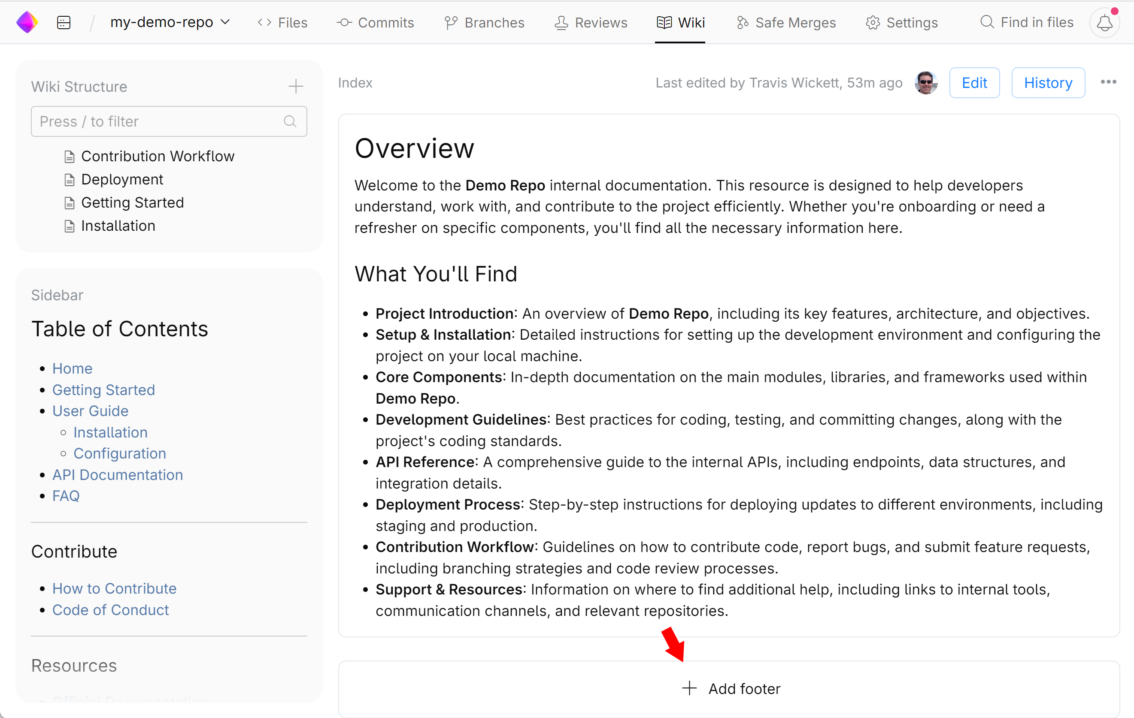
Task: Click the workspace logo icon
Action: click(x=27, y=21)
